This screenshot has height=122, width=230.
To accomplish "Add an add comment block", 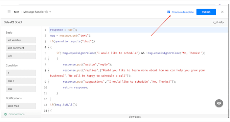I will tap(21, 48).
